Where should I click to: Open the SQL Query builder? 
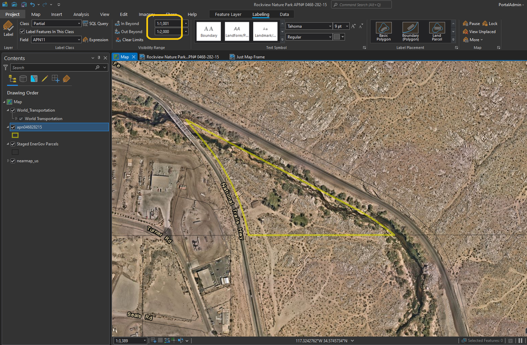coord(95,24)
